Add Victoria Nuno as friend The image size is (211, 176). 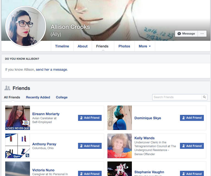coord(90,174)
